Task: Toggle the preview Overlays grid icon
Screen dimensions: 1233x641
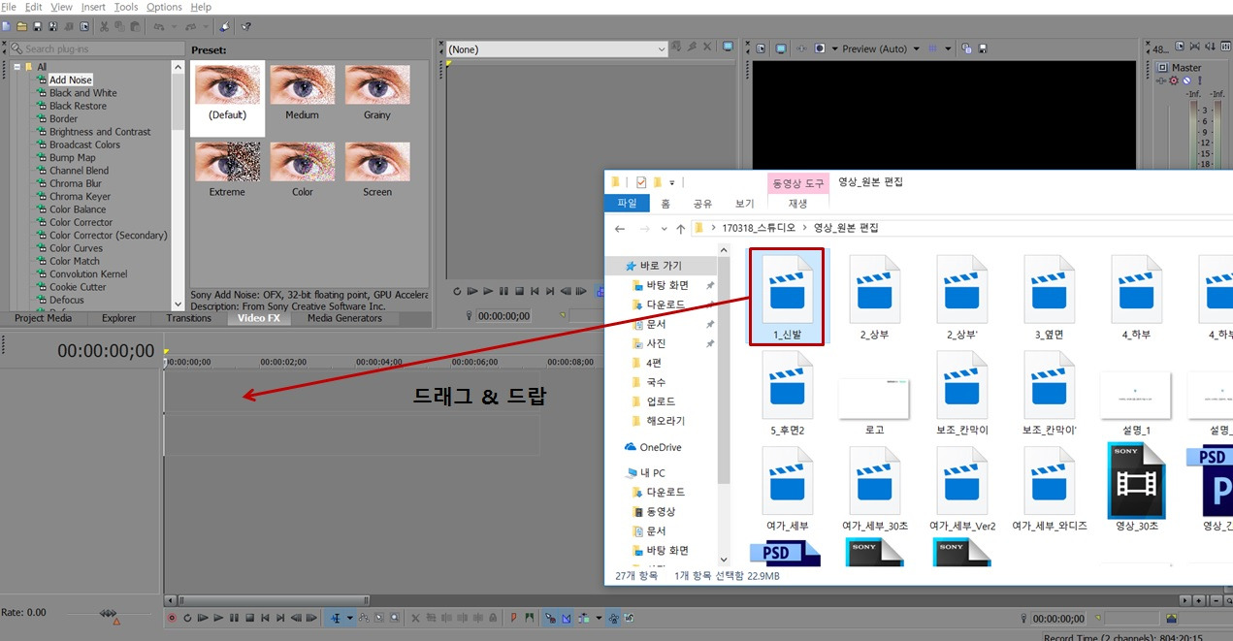Action: [x=932, y=48]
